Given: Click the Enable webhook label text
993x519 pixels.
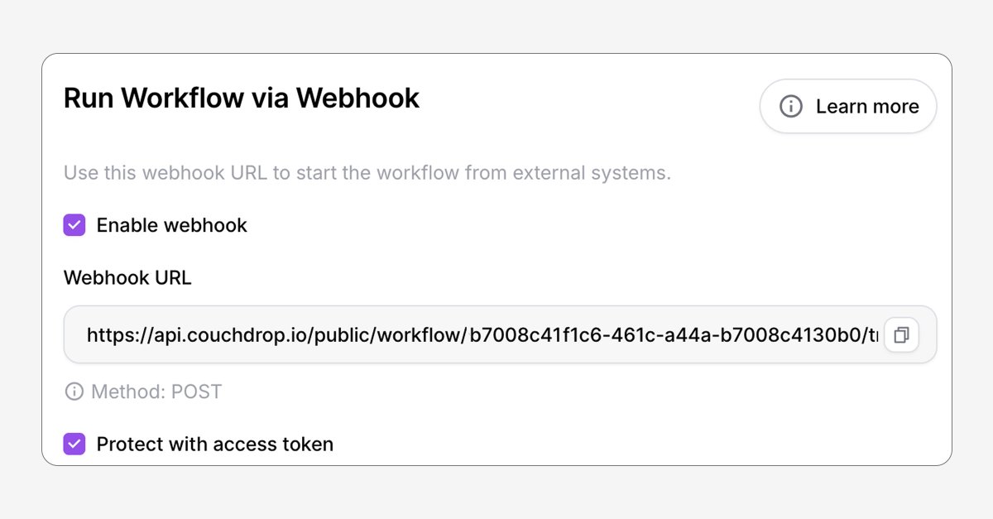Looking at the screenshot, I should coord(172,225).
